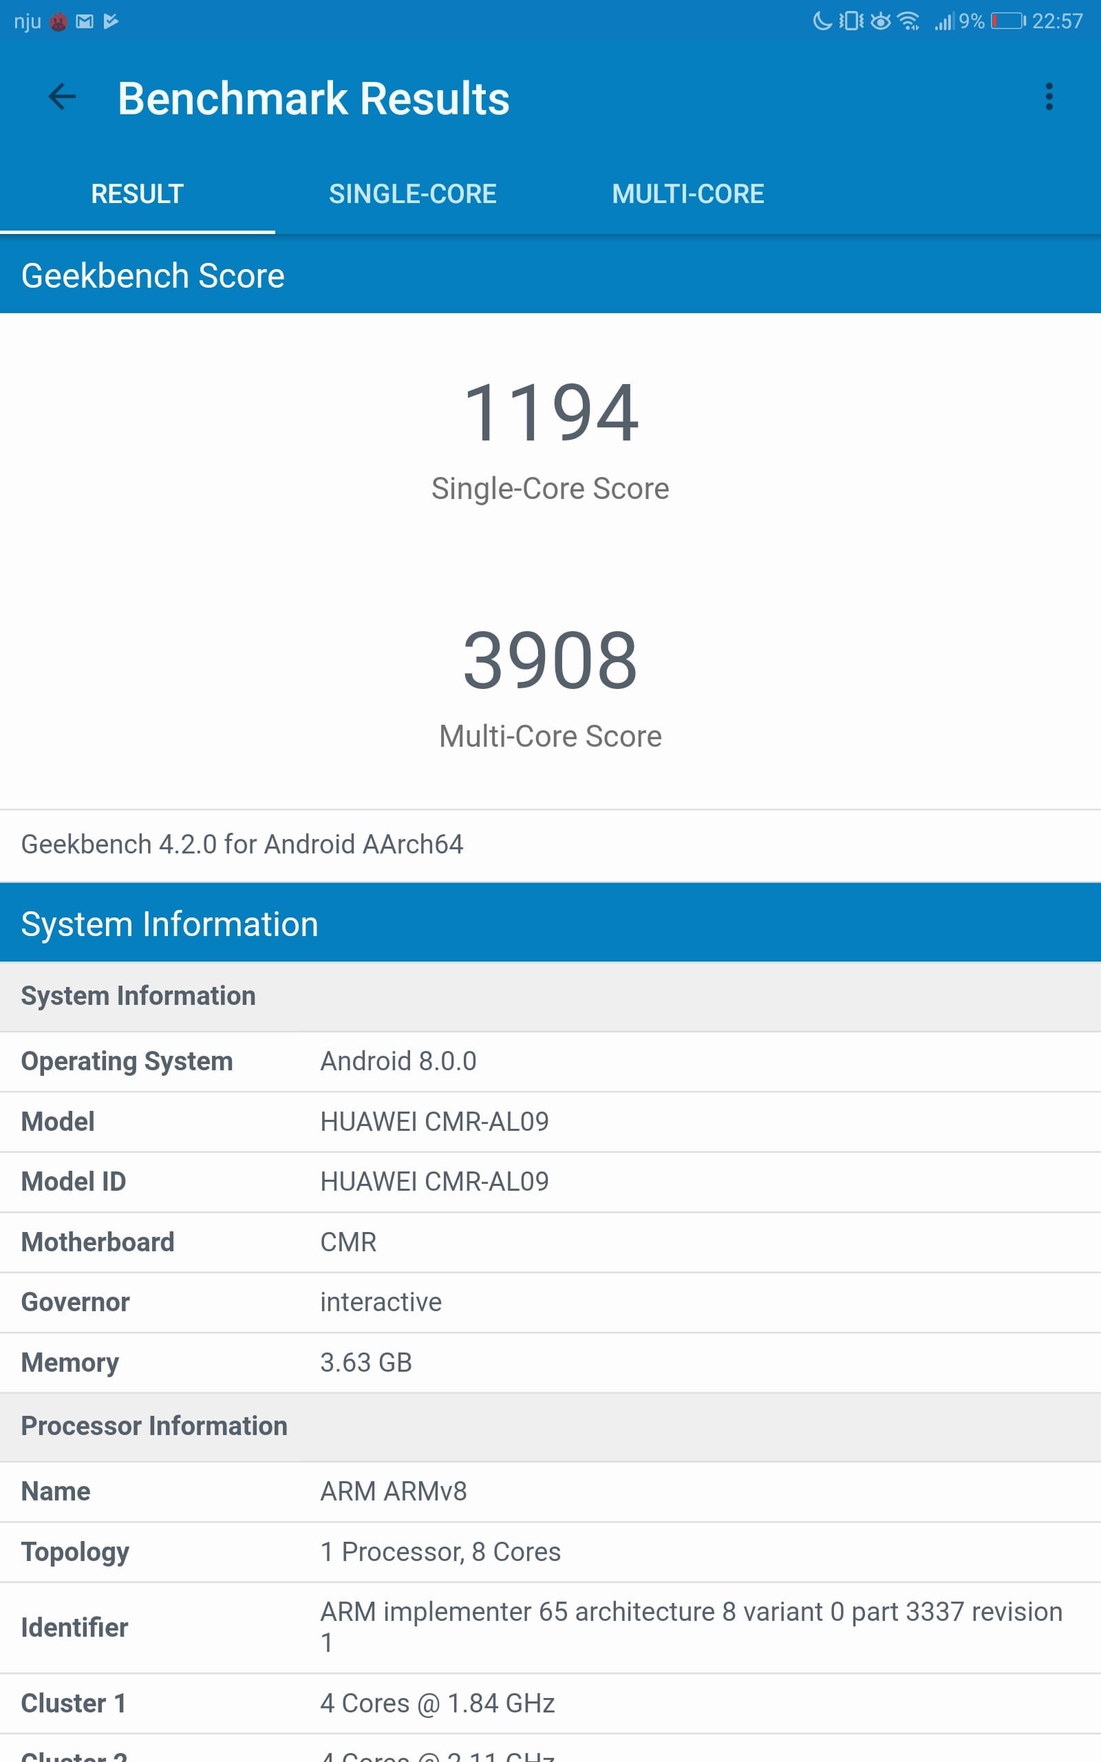
Task: Tap the cellular signal bars icon
Action: 943,21
